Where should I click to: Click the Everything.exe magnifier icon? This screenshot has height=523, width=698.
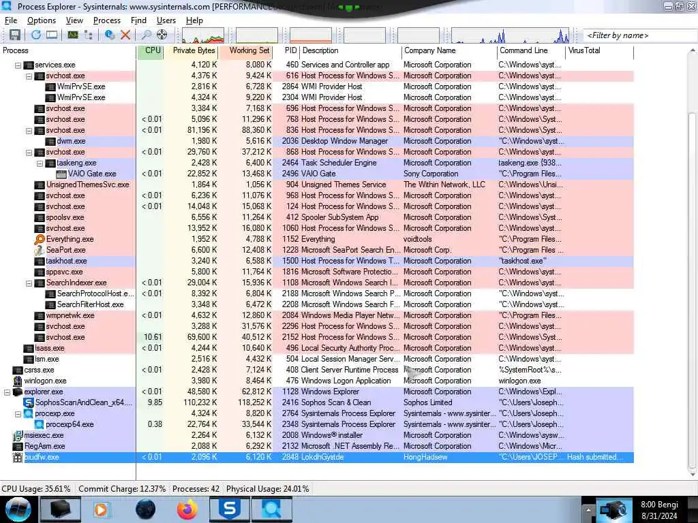[40, 239]
